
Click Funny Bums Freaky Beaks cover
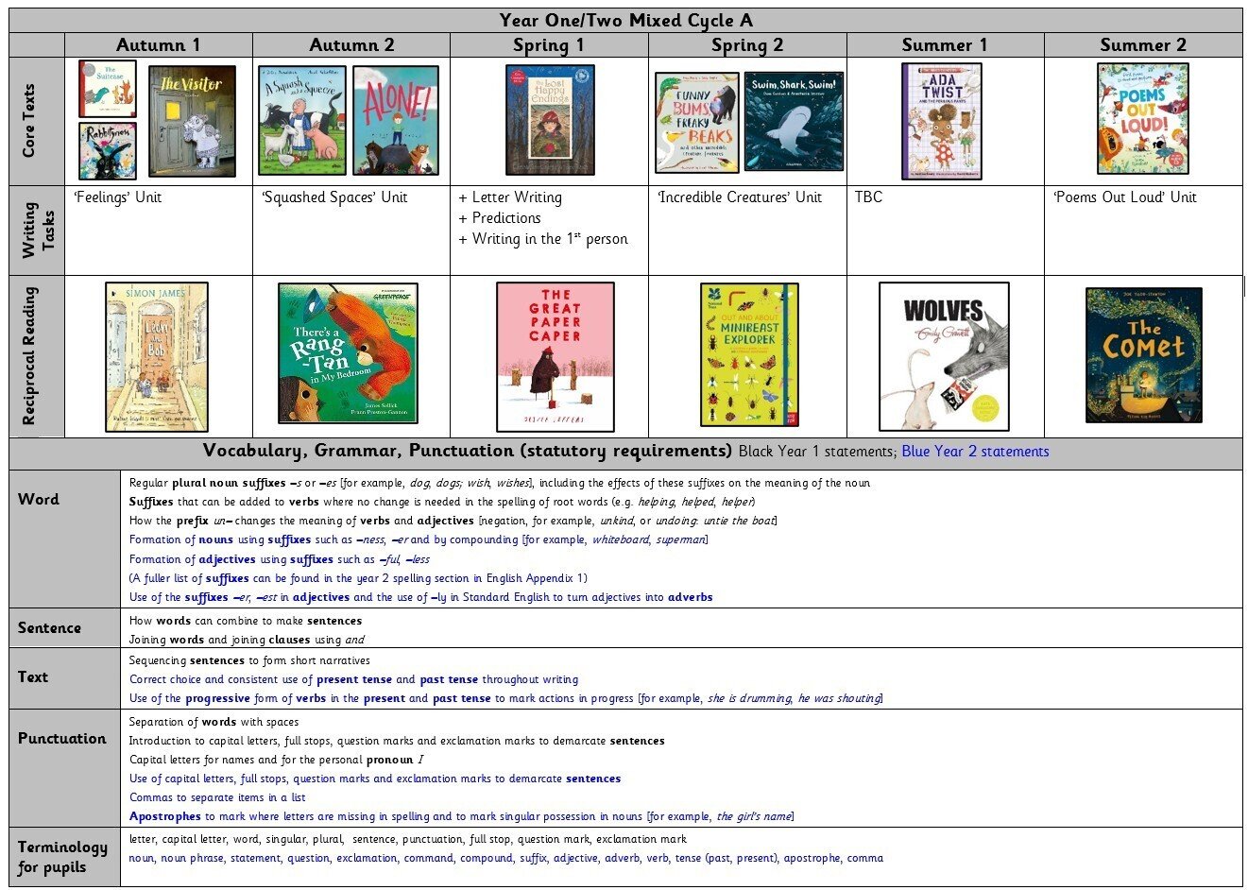(x=697, y=122)
